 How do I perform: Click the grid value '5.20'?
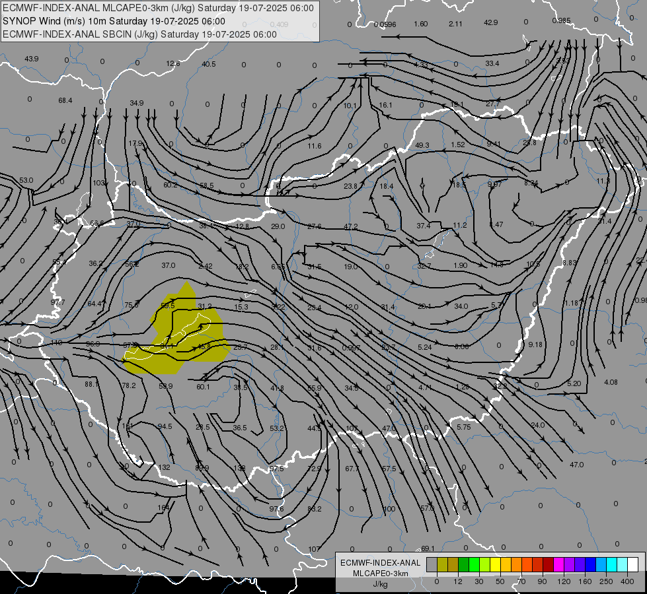[x=574, y=383]
